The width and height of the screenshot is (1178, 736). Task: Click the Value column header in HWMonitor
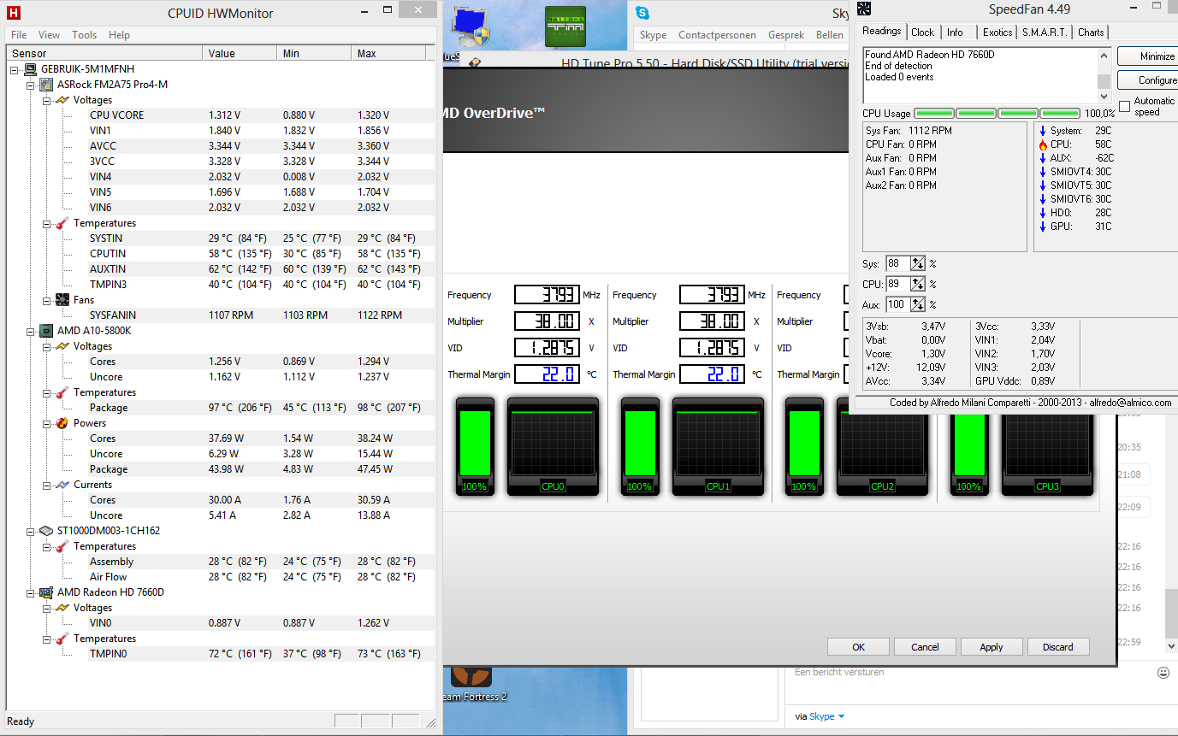click(240, 54)
